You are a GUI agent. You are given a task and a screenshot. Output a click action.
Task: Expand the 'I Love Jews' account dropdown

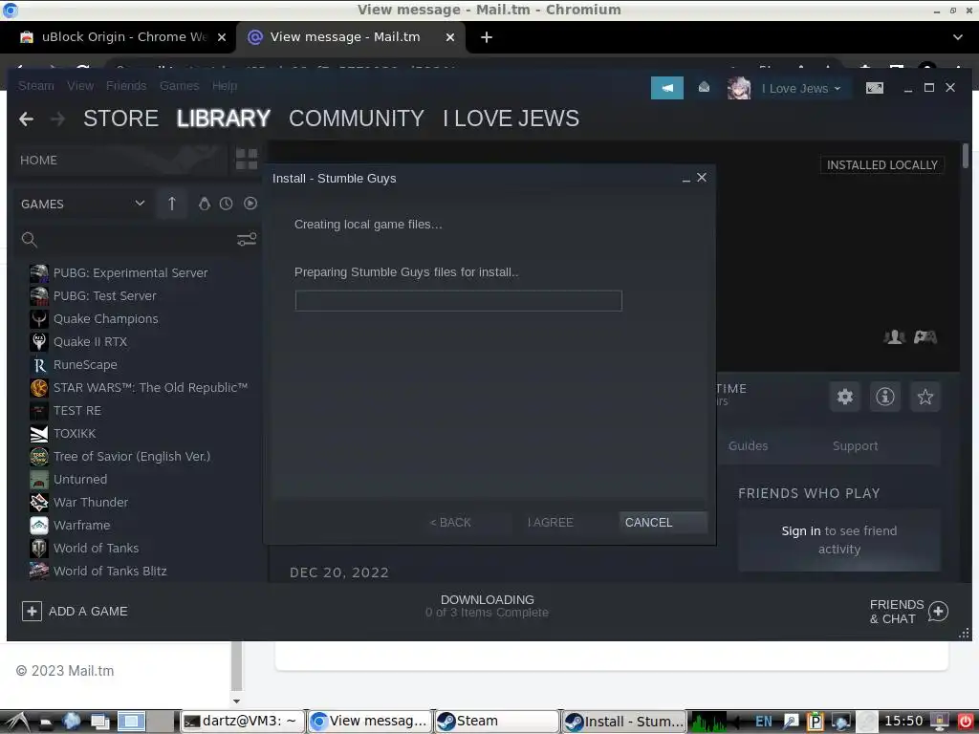pyautogui.click(x=801, y=89)
